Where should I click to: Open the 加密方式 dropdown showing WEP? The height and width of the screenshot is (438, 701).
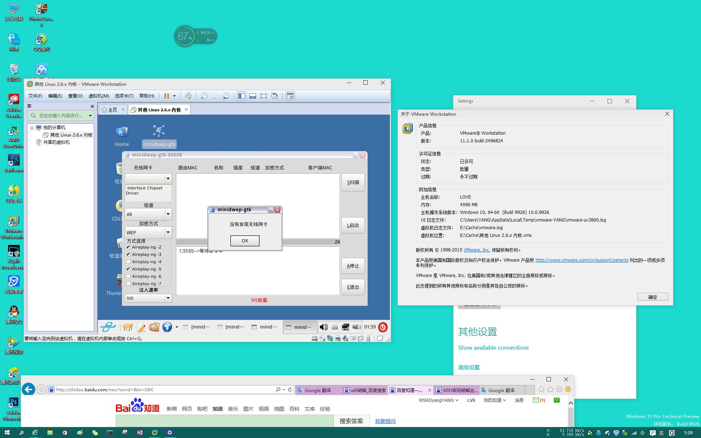click(x=168, y=233)
